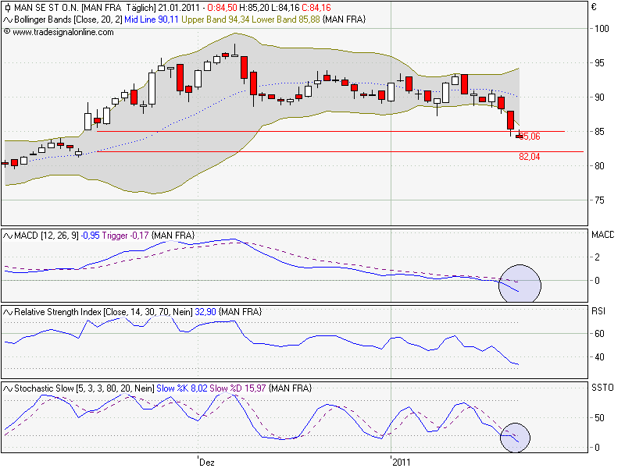Image resolution: width=625 pixels, height=468 pixels.
Task: Click the Dez month label on time axis
Action: 207,462
